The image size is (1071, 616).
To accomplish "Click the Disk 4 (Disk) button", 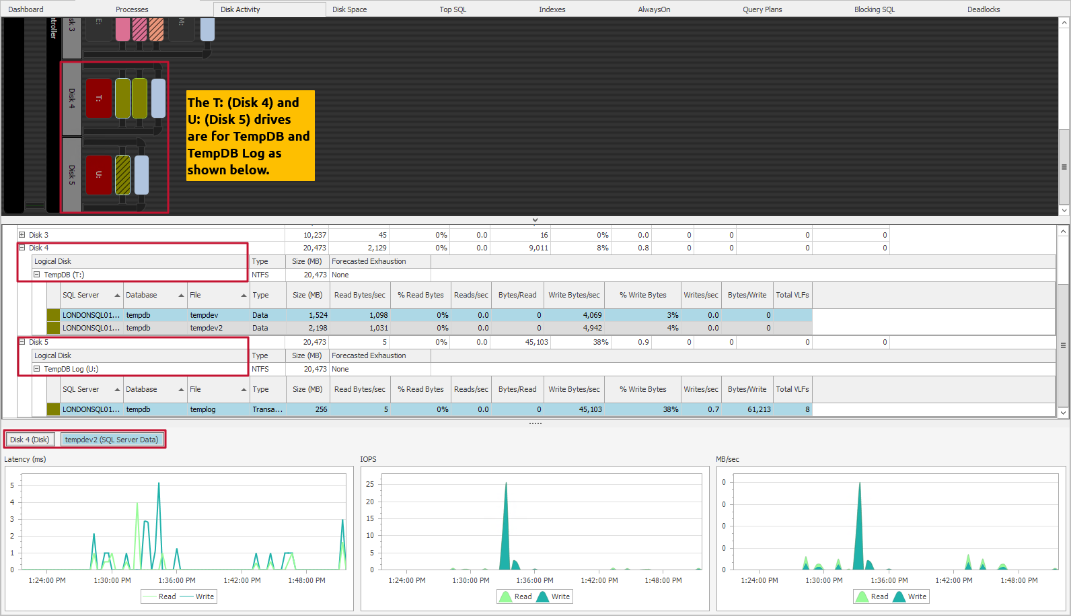I will pyautogui.click(x=30, y=440).
